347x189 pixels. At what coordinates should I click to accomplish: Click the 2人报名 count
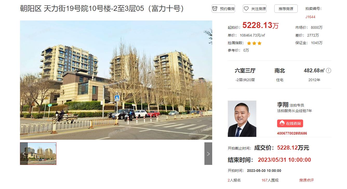[x=234, y=180]
